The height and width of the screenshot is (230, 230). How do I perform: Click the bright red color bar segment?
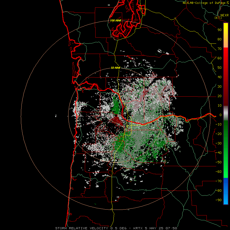(226, 53)
